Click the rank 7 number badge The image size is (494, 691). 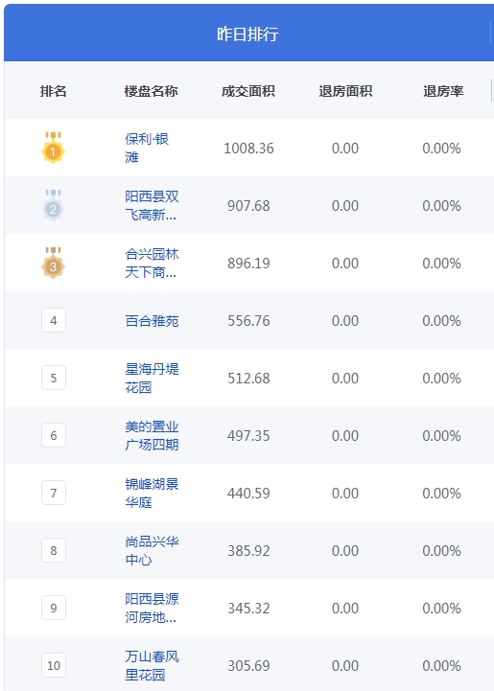pyautogui.click(x=54, y=493)
